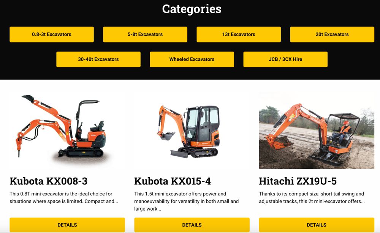
Task: Select the 5-8t Excavators category
Action: (145, 35)
